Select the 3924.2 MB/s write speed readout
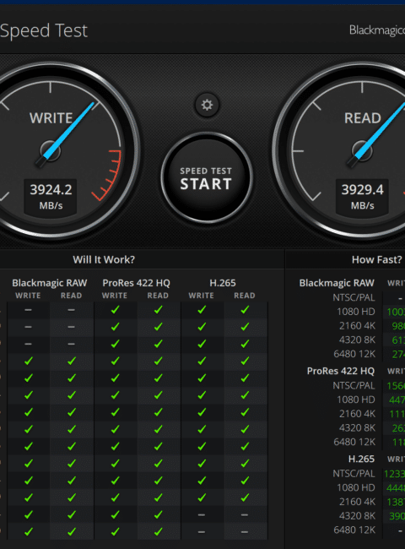 click(x=51, y=196)
